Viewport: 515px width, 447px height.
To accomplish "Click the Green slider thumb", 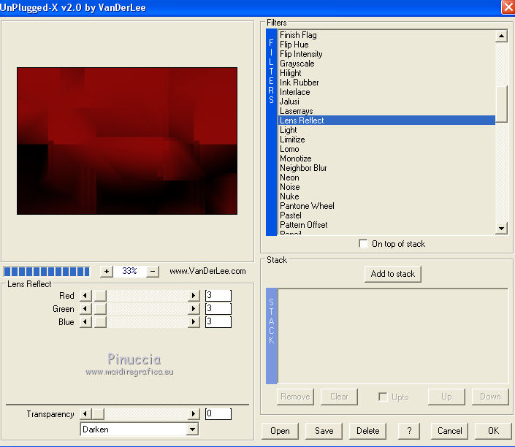I will pyautogui.click(x=100, y=309).
